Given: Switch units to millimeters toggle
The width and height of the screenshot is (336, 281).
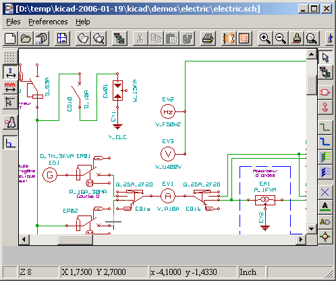Looking at the screenshot, I should [x=10, y=87].
